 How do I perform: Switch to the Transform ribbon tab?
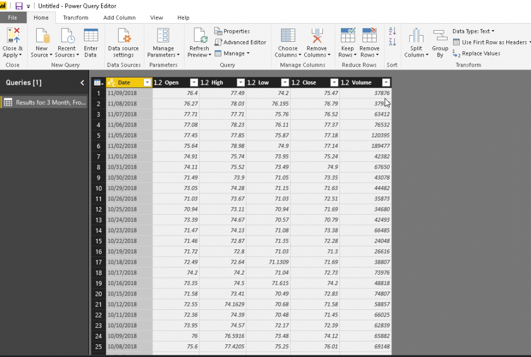click(x=75, y=18)
